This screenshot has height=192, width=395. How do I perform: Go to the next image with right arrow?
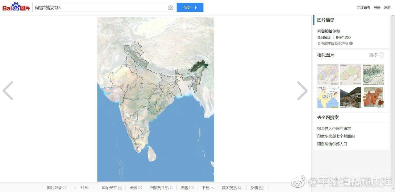pyautogui.click(x=302, y=91)
